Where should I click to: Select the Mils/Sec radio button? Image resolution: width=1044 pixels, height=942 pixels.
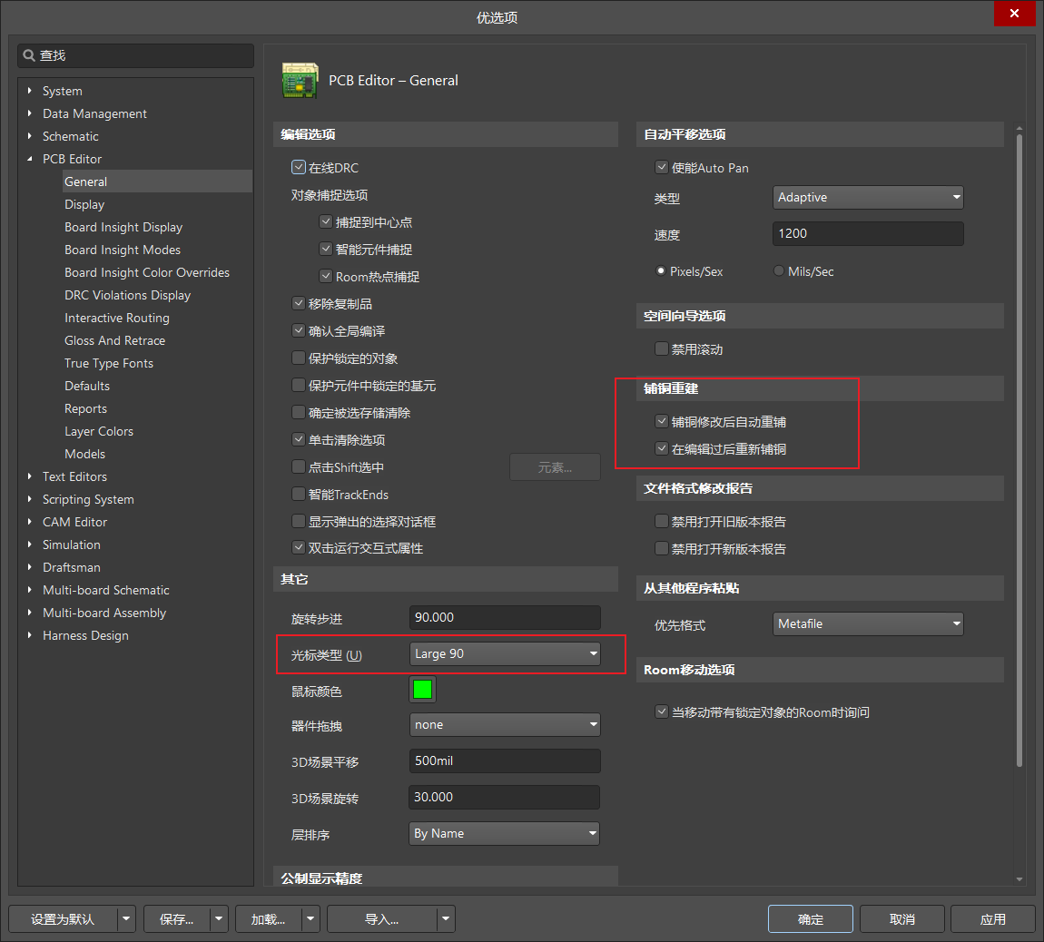click(x=778, y=271)
